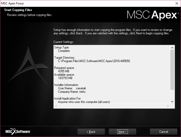Click the 'Available space:' label
181x137 pixels.
pyautogui.click(x=64, y=75)
